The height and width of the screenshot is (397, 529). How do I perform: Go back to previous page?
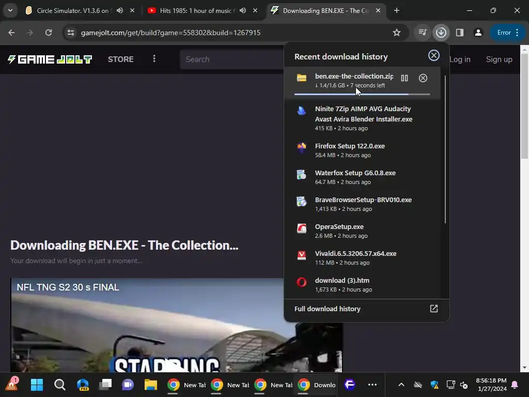(11, 33)
